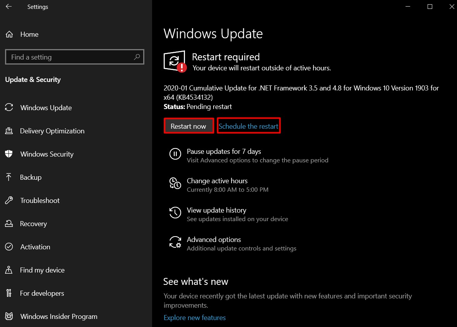
Task: Click the Explore new features link
Action: [x=195, y=318]
